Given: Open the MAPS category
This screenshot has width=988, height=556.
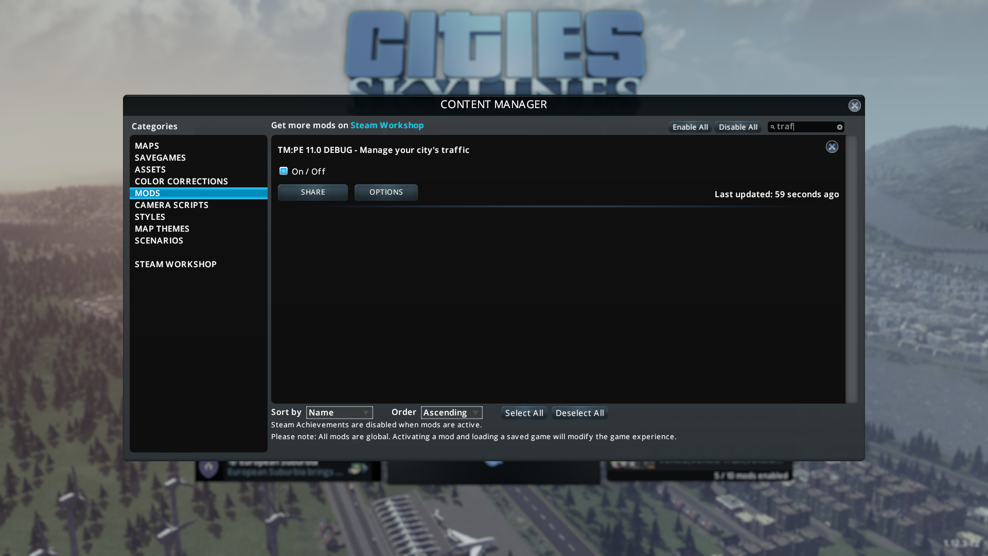Looking at the screenshot, I should [x=147, y=146].
